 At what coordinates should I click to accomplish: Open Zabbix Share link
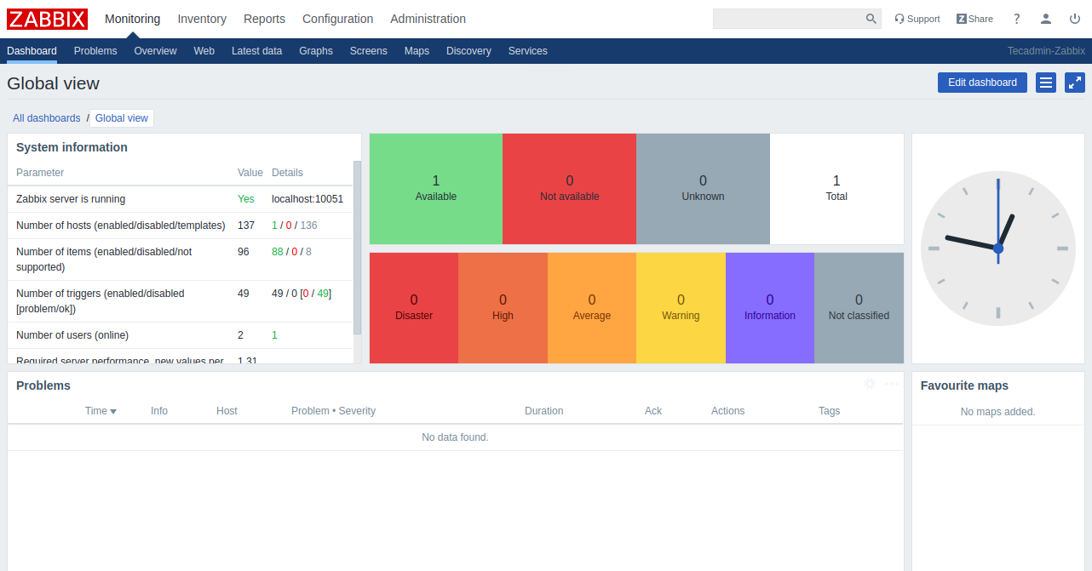(974, 19)
